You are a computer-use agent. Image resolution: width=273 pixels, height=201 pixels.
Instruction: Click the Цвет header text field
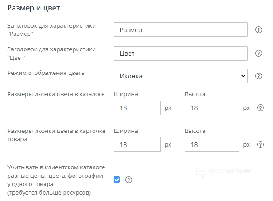pyautogui.click(x=180, y=54)
